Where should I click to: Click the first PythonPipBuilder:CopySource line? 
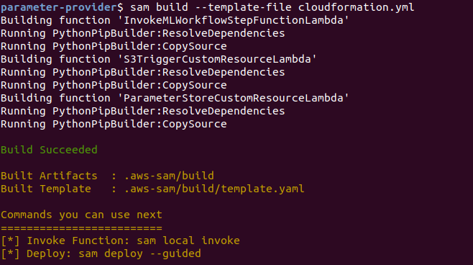click(x=114, y=46)
